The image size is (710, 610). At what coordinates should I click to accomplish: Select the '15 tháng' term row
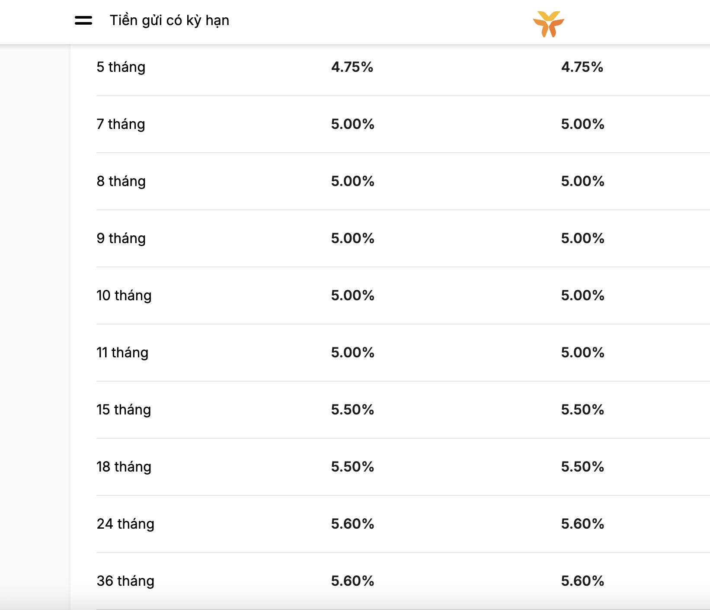tap(124, 409)
